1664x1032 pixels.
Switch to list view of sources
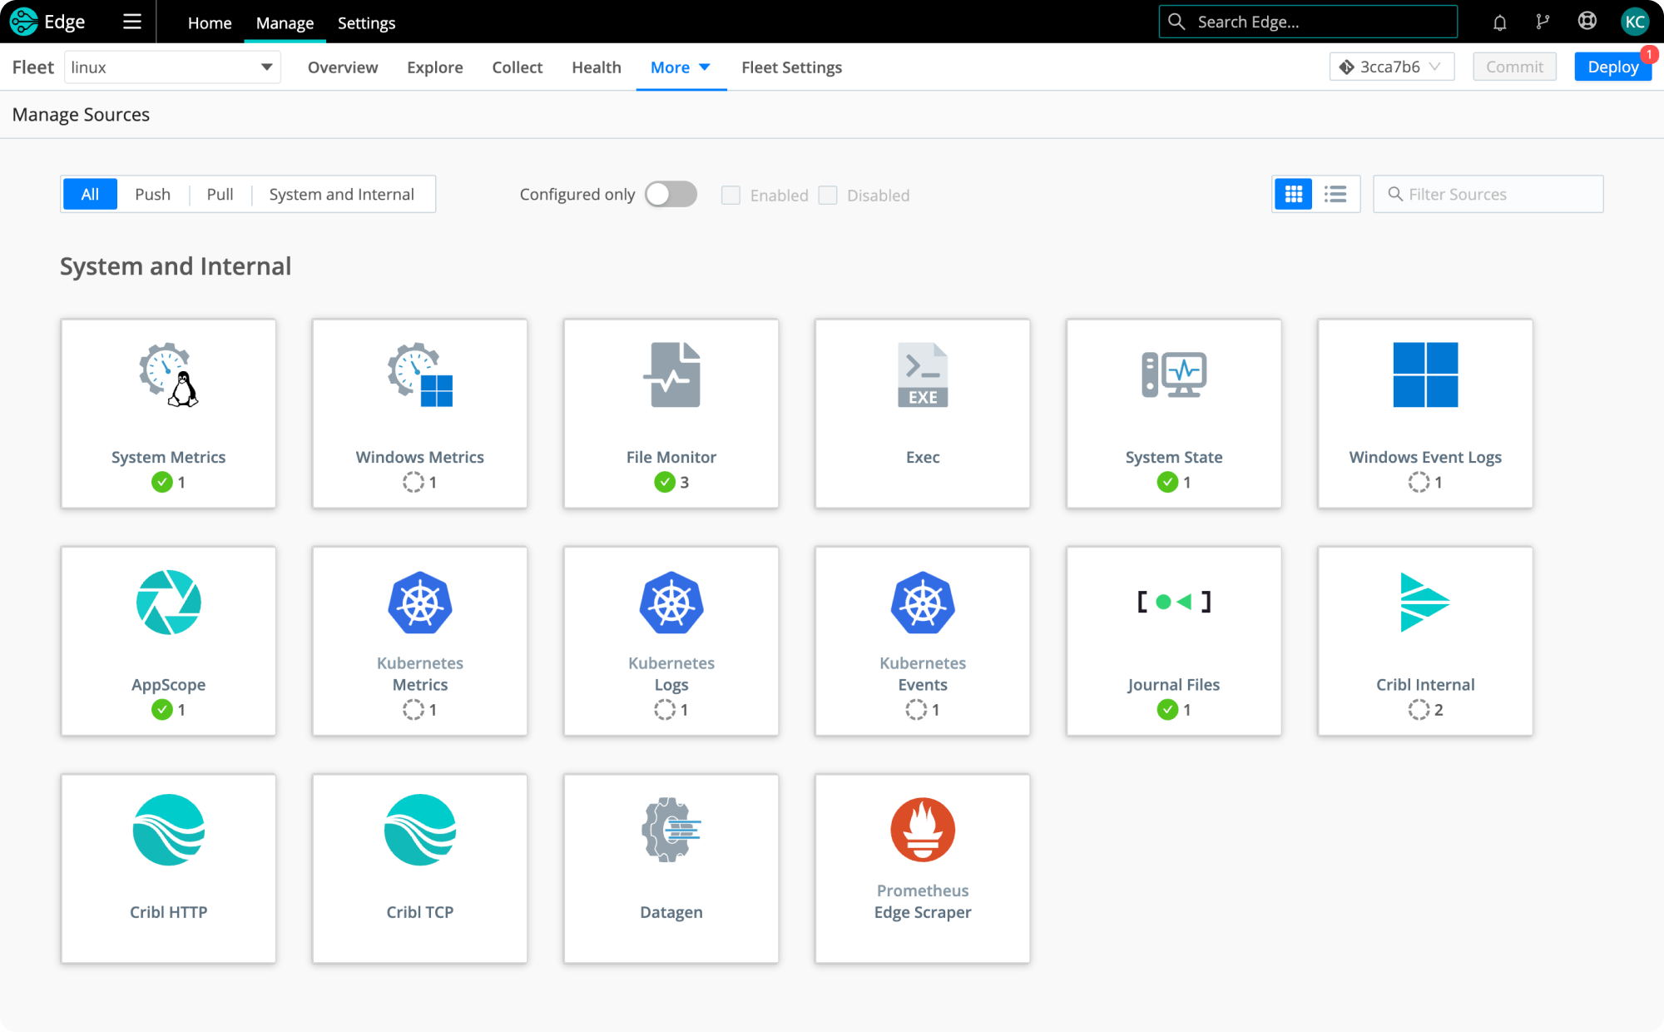pos(1335,194)
